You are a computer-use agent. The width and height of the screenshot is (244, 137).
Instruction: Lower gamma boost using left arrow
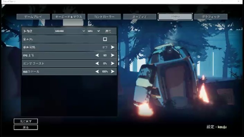(97, 64)
